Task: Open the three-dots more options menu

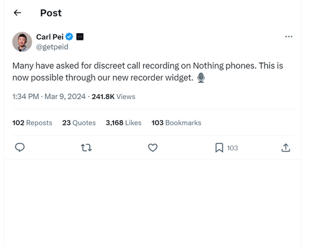Action: [x=289, y=37]
